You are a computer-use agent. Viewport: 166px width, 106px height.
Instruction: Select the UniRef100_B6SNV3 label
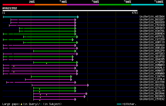click(152, 96)
